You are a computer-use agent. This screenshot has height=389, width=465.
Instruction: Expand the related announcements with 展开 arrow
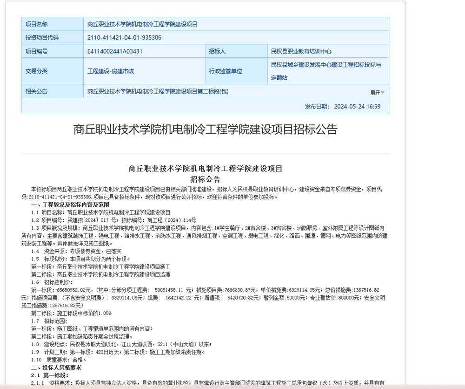pos(377,92)
